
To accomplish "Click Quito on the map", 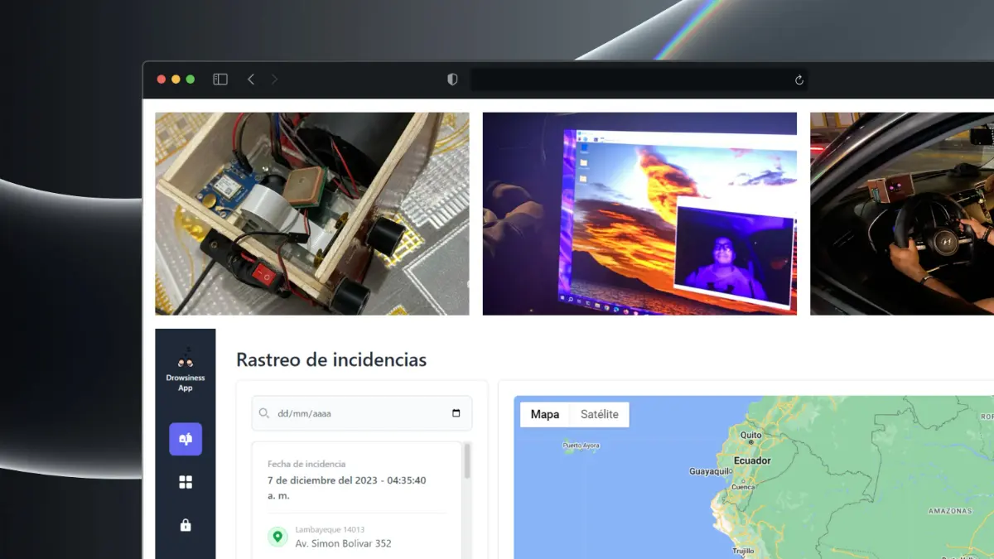I will pyautogui.click(x=751, y=435).
